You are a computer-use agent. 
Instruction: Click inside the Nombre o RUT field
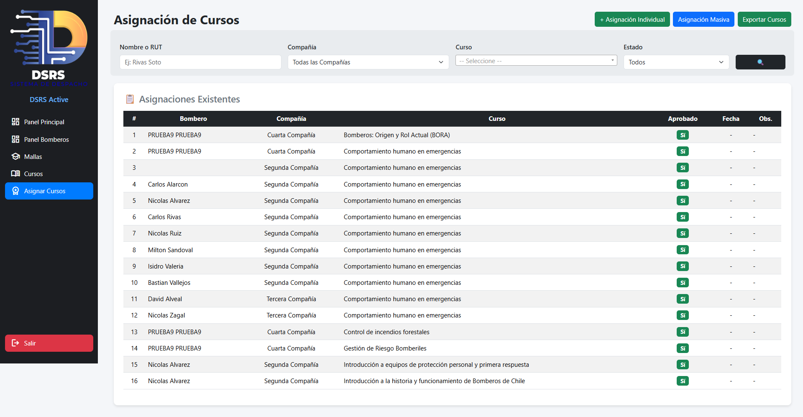pyautogui.click(x=200, y=62)
